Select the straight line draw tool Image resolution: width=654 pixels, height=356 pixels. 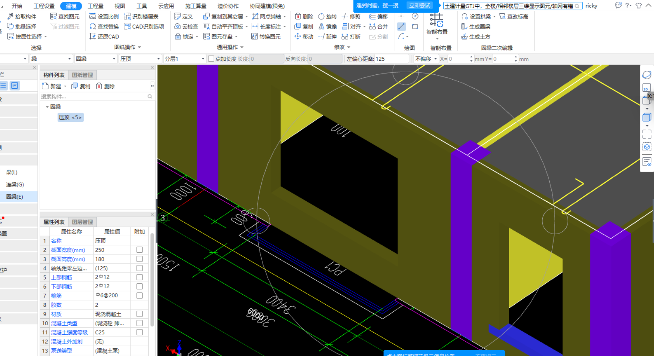tap(401, 27)
